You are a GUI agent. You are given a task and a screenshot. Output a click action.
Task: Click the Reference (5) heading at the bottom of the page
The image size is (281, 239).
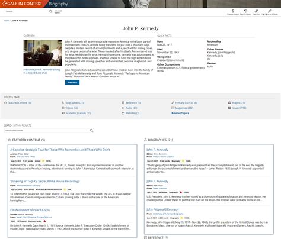coord(158,238)
